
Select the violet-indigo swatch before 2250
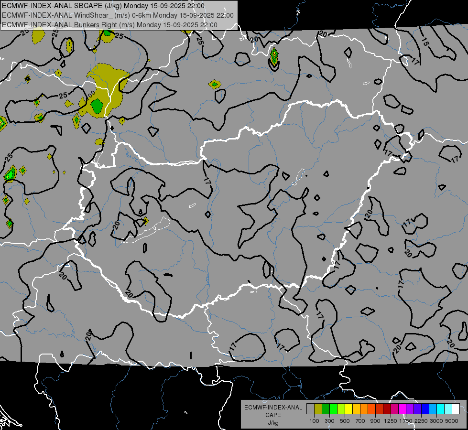pyautogui.click(x=417, y=409)
